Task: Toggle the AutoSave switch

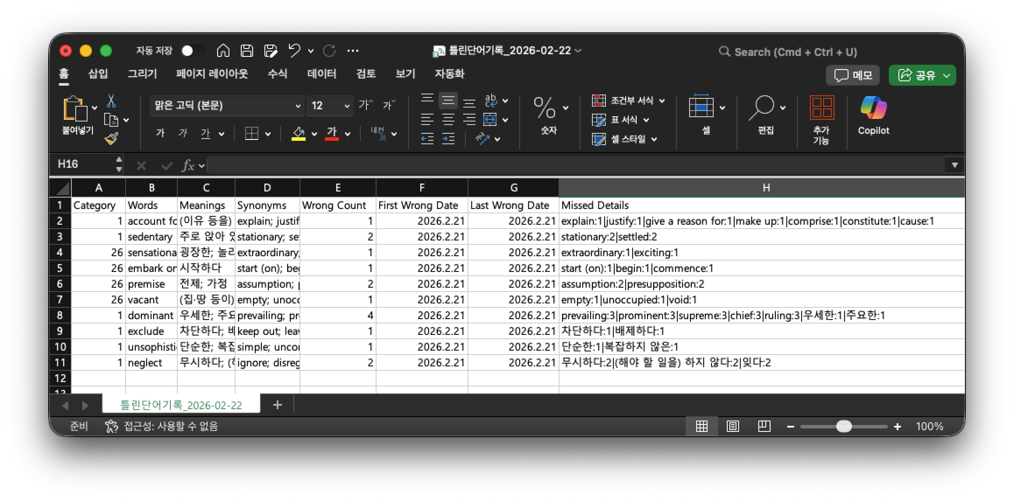Action: tap(192, 51)
